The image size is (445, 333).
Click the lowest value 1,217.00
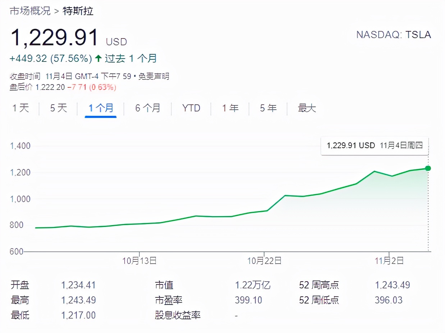[x=78, y=316]
